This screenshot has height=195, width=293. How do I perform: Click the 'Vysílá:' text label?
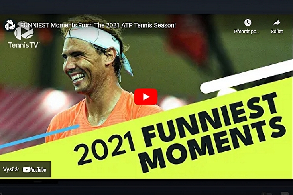pos(11,169)
